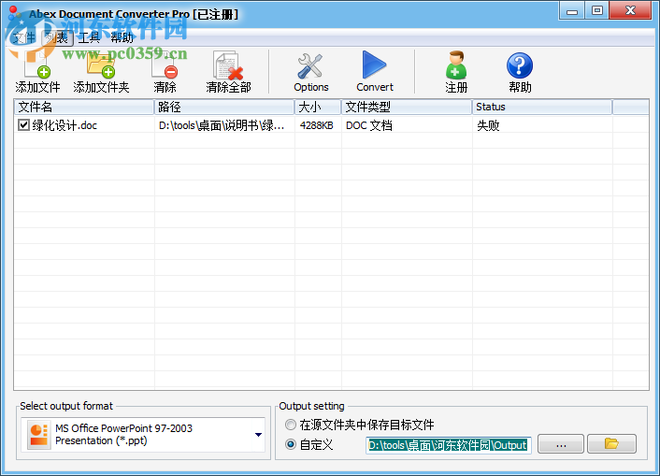Screen dimensions: 660x476
Task: Click the 添加文件夹 (add folder) toolbar icon
Action: tap(101, 65)
